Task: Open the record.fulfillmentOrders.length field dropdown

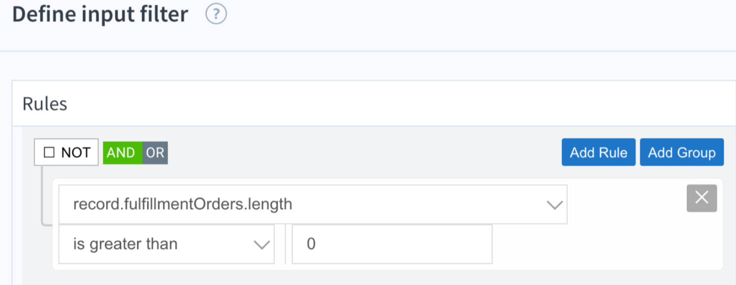Action: click(313, 204)
